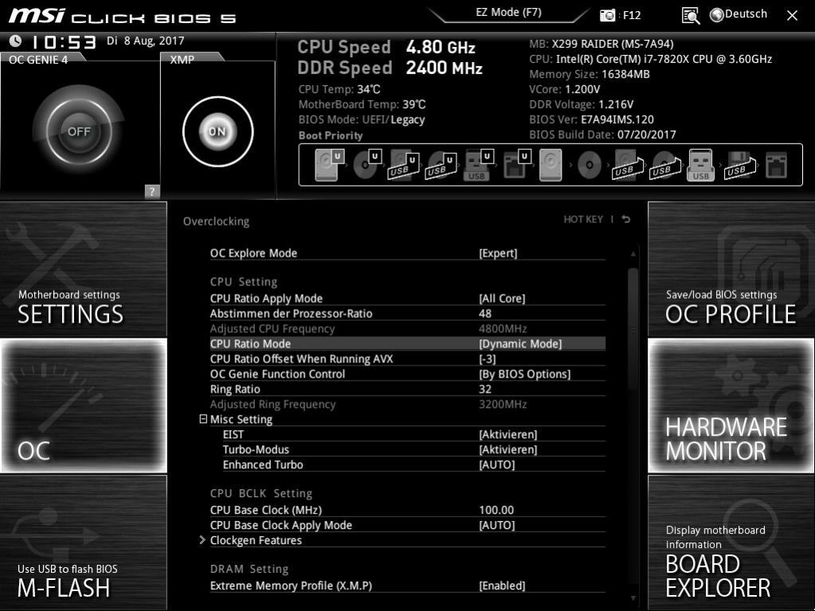The height and width of the screenshot is (611, 815).
Task: Change EIST [Aktivieren] setting
Action: click(507, 434)
